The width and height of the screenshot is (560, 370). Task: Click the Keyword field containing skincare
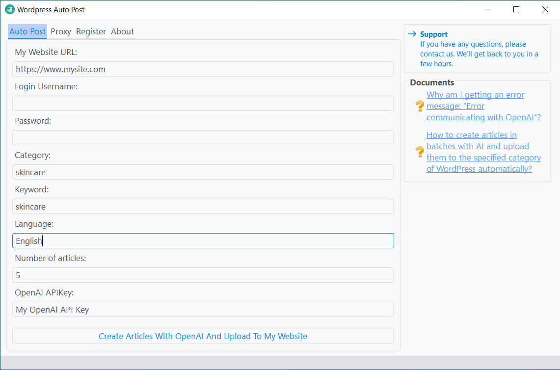[x=203, y=207]
